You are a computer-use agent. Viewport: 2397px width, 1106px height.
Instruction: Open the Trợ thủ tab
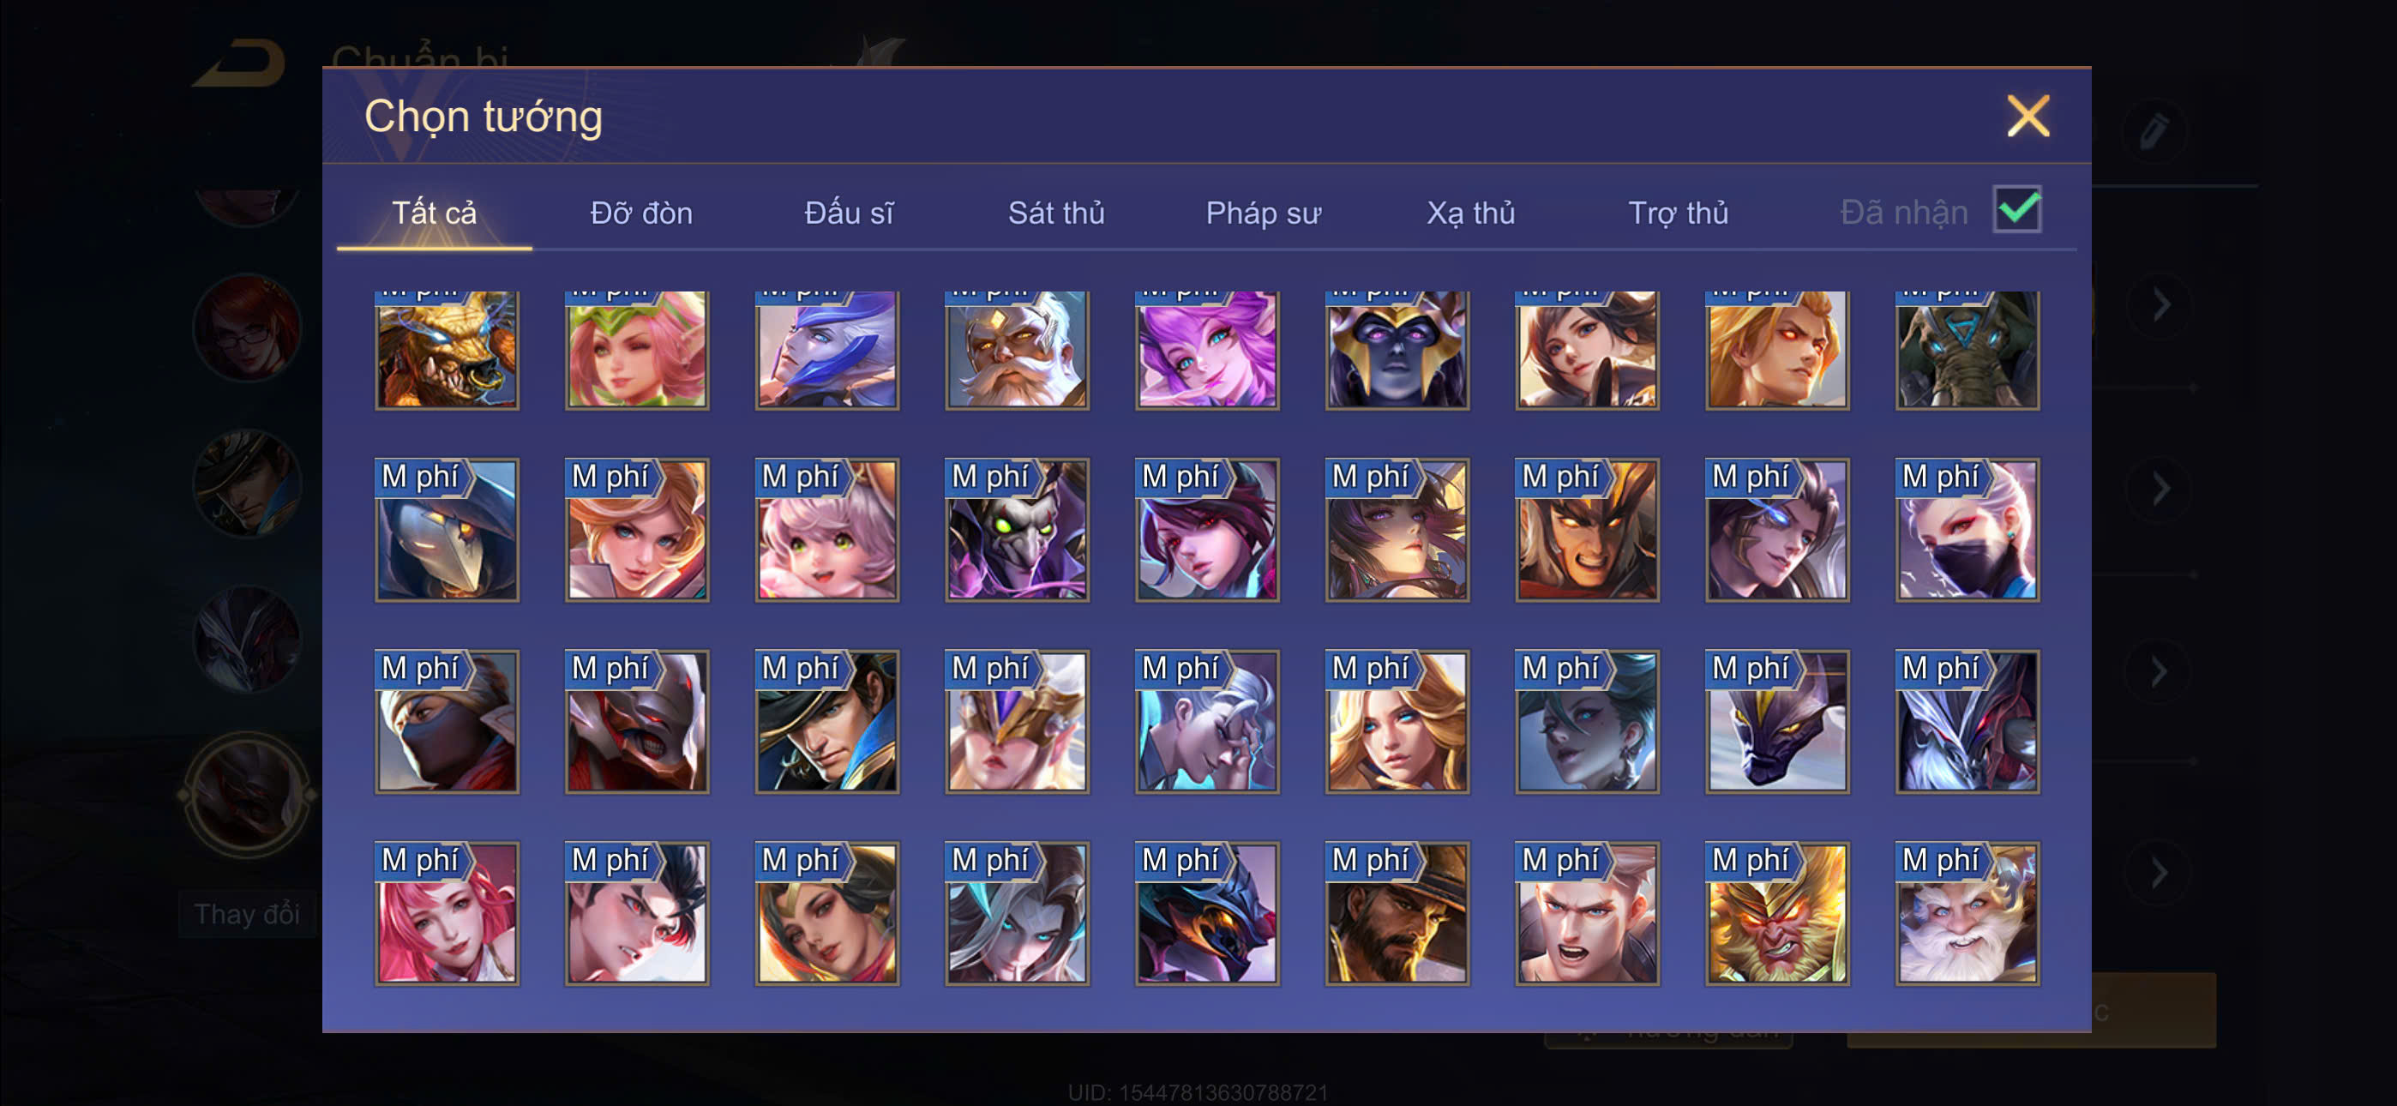click(x=1678, y=213)
